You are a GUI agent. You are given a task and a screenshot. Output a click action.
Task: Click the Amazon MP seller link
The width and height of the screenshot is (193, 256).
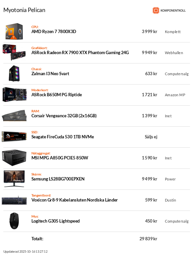point(175,95)
